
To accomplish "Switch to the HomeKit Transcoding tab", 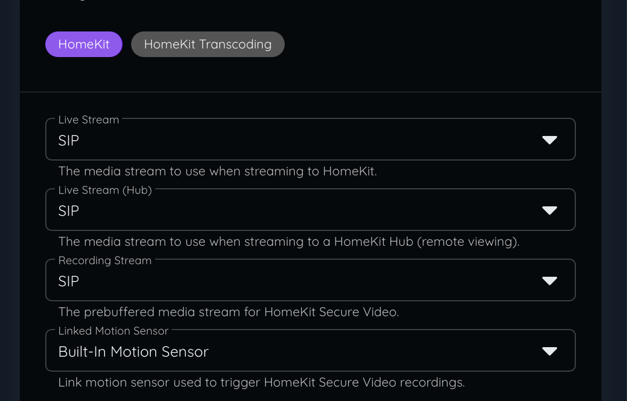I will click(207, 44).
